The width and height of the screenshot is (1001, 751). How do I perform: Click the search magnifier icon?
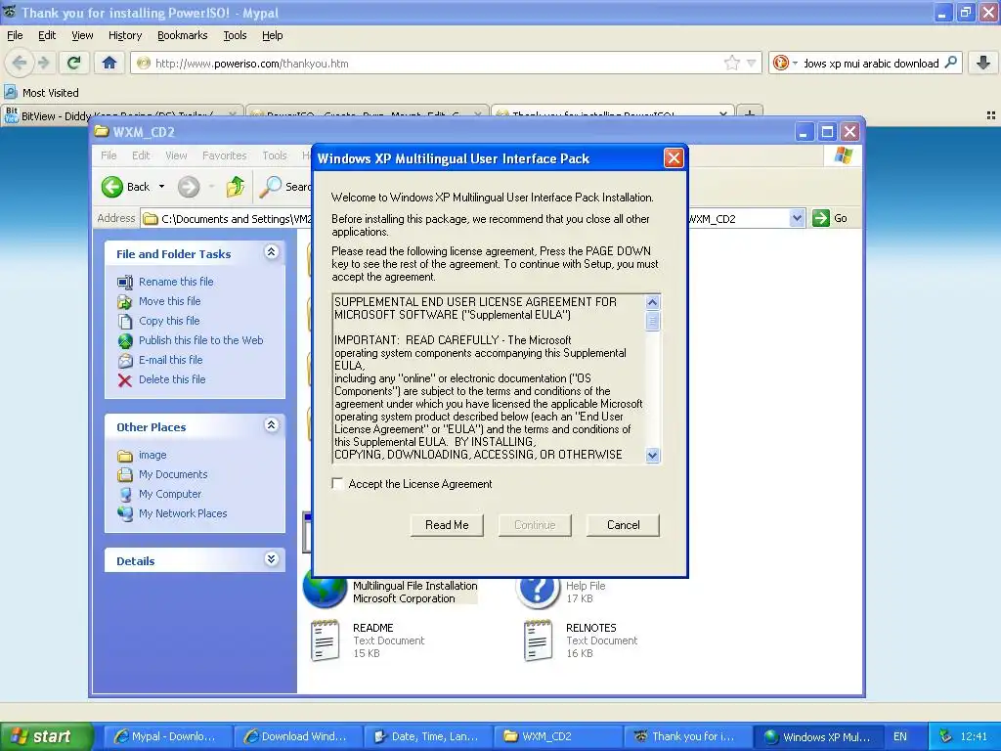coord(950,63)
